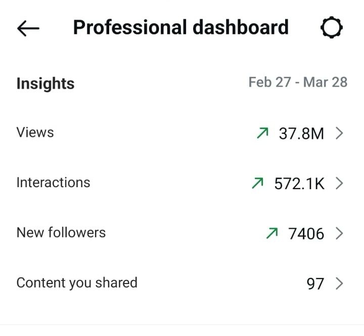The image size is (364, 336).
Task: Open settings via the gear icon
Action: click(332, 27)
